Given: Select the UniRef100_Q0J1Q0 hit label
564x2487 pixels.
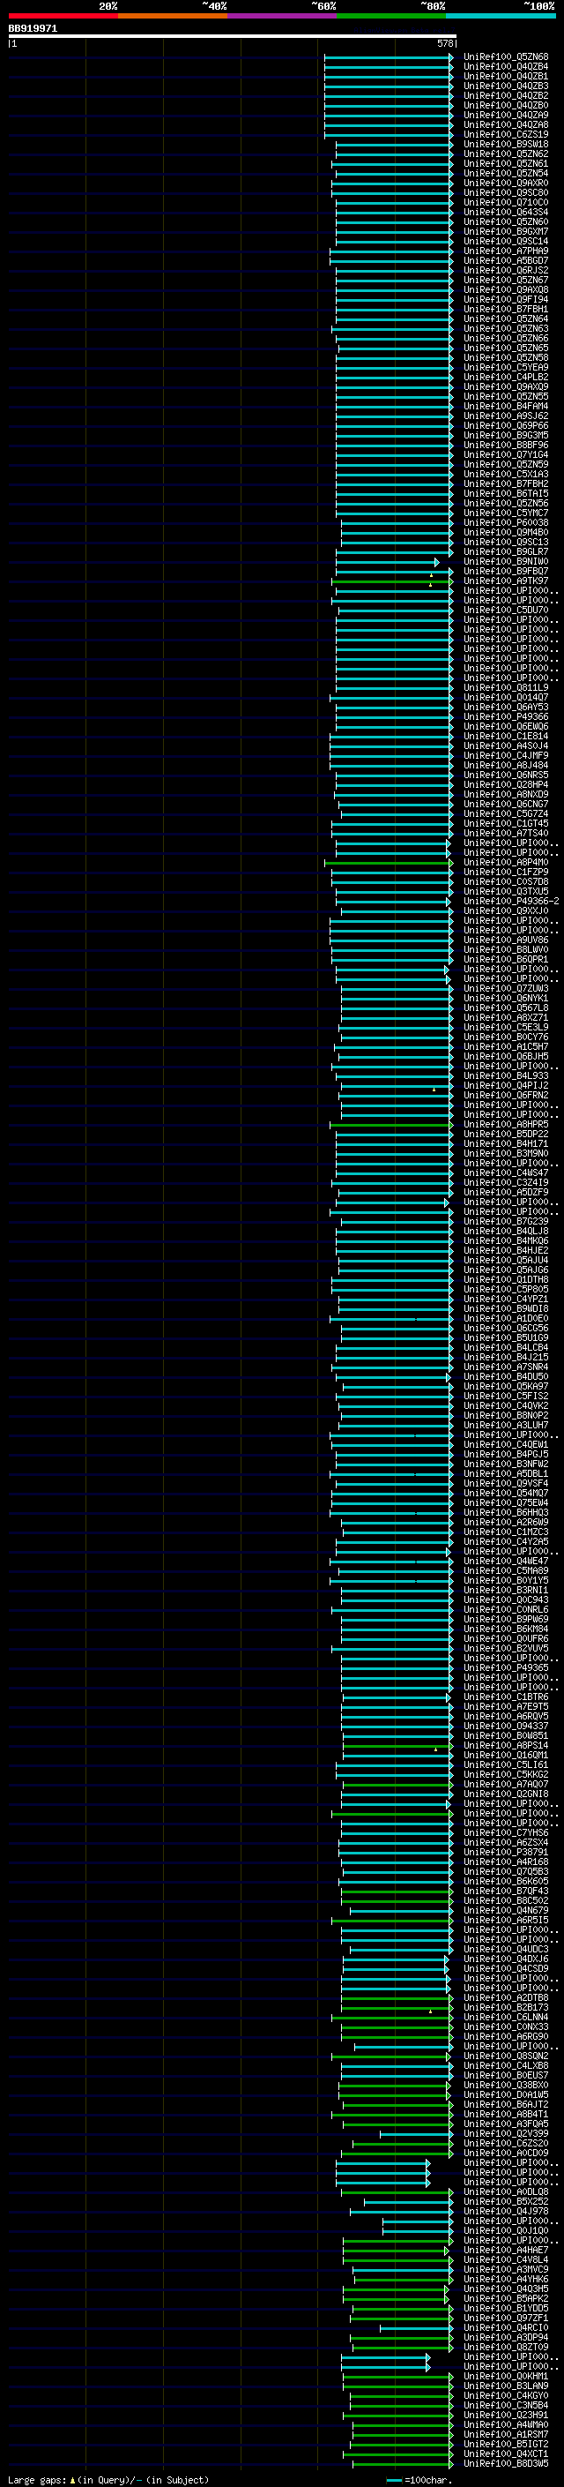Looking at the screenshot, I should 506,2230.
